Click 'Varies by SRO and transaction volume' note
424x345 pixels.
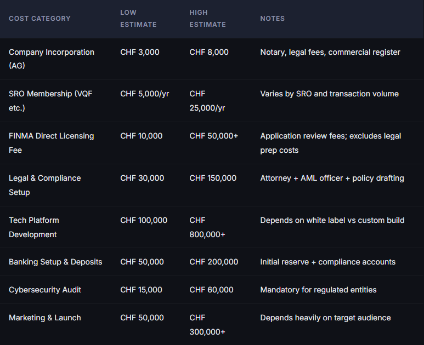tap(329, 94)
